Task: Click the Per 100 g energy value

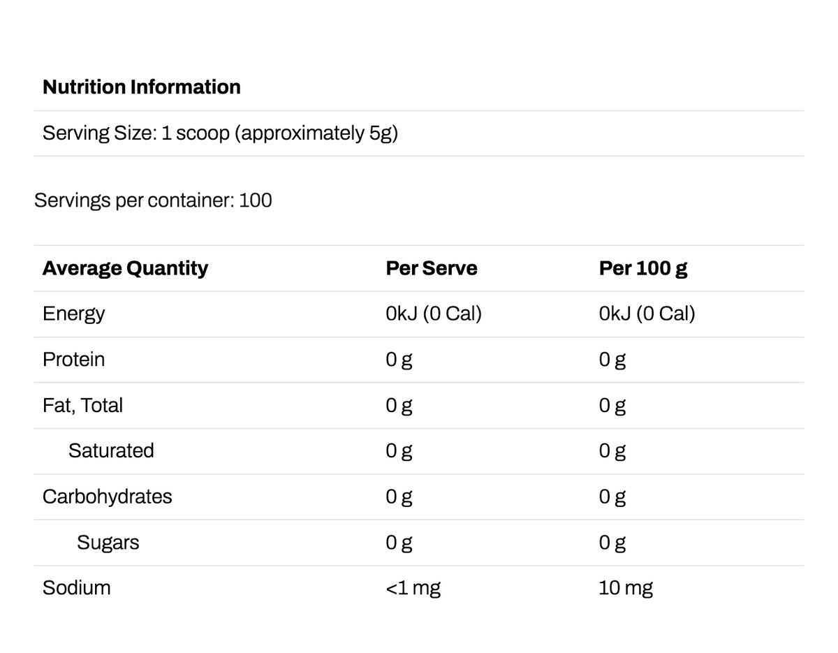Action: pyautogui.click(x=647, y=314)
